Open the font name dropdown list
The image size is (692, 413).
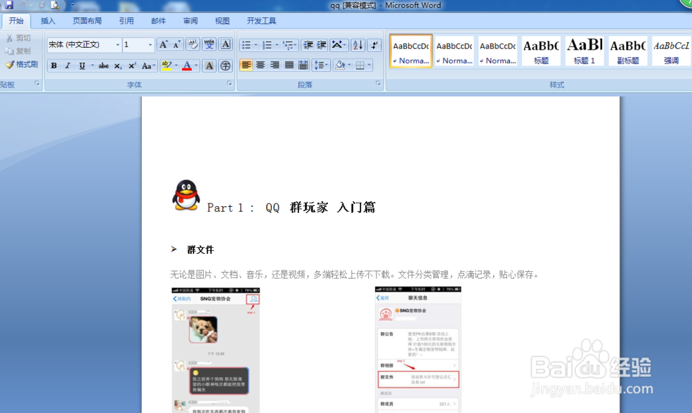[117, 44]
